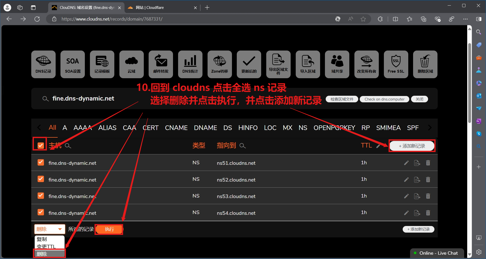
Task: Click the browser profile avatar
Action: [x=7, y=8]
